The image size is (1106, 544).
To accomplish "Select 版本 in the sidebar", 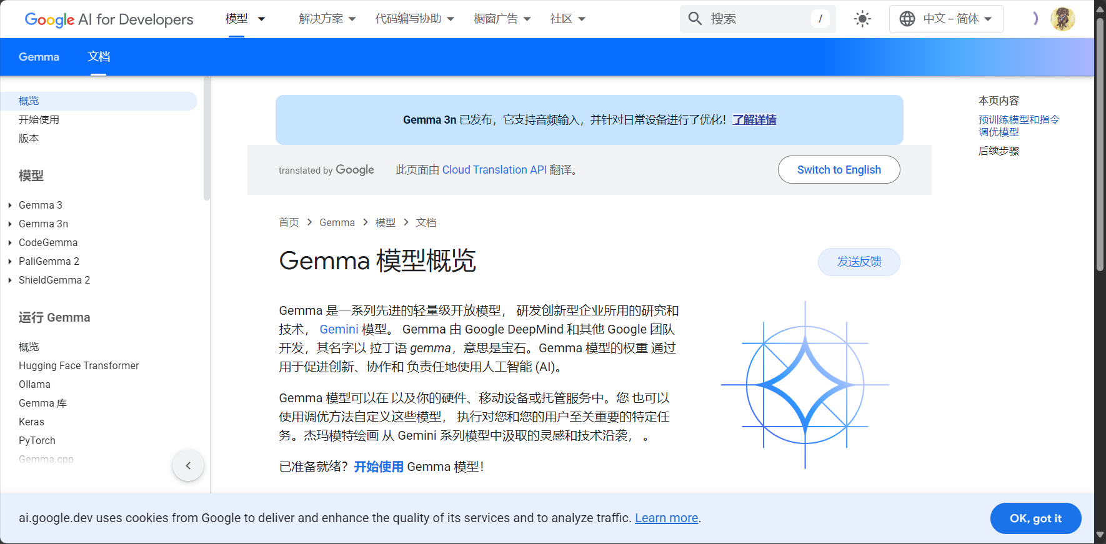I will pos(29,139).
